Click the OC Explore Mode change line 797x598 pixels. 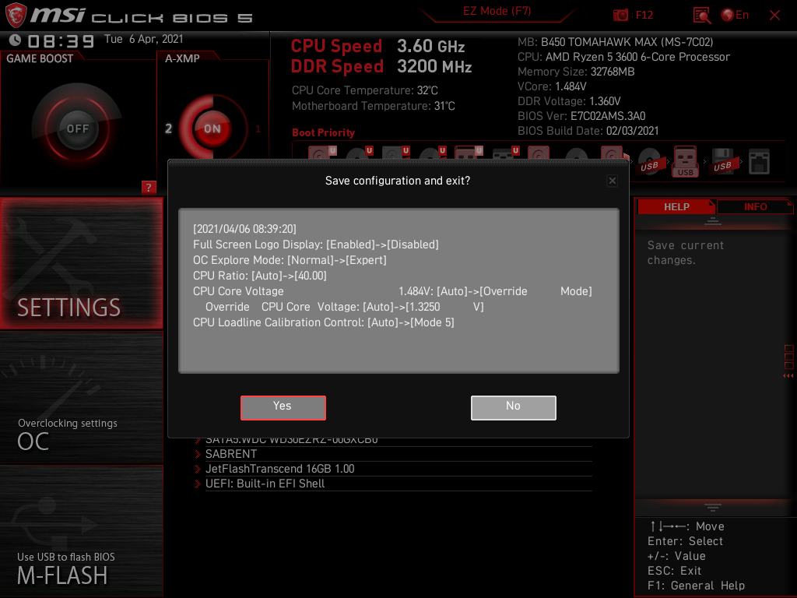tap(290, 260)
